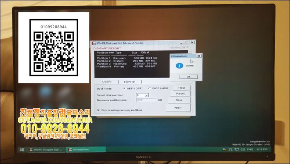The width and height of the screenshot is (290, 164).
Task: Click the Windows Start button on the taskbar
Action: (22, 149)
